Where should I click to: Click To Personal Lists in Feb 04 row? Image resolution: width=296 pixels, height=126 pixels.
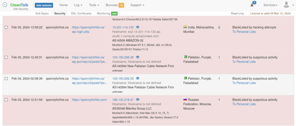point(244,83)
